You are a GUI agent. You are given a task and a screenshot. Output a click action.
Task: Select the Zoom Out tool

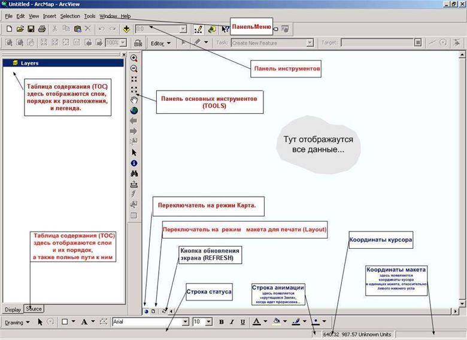(134, 69)
